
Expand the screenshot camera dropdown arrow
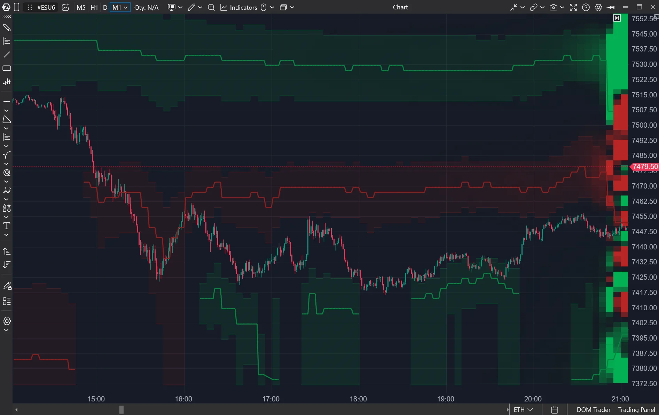click(x=562, y=7)
